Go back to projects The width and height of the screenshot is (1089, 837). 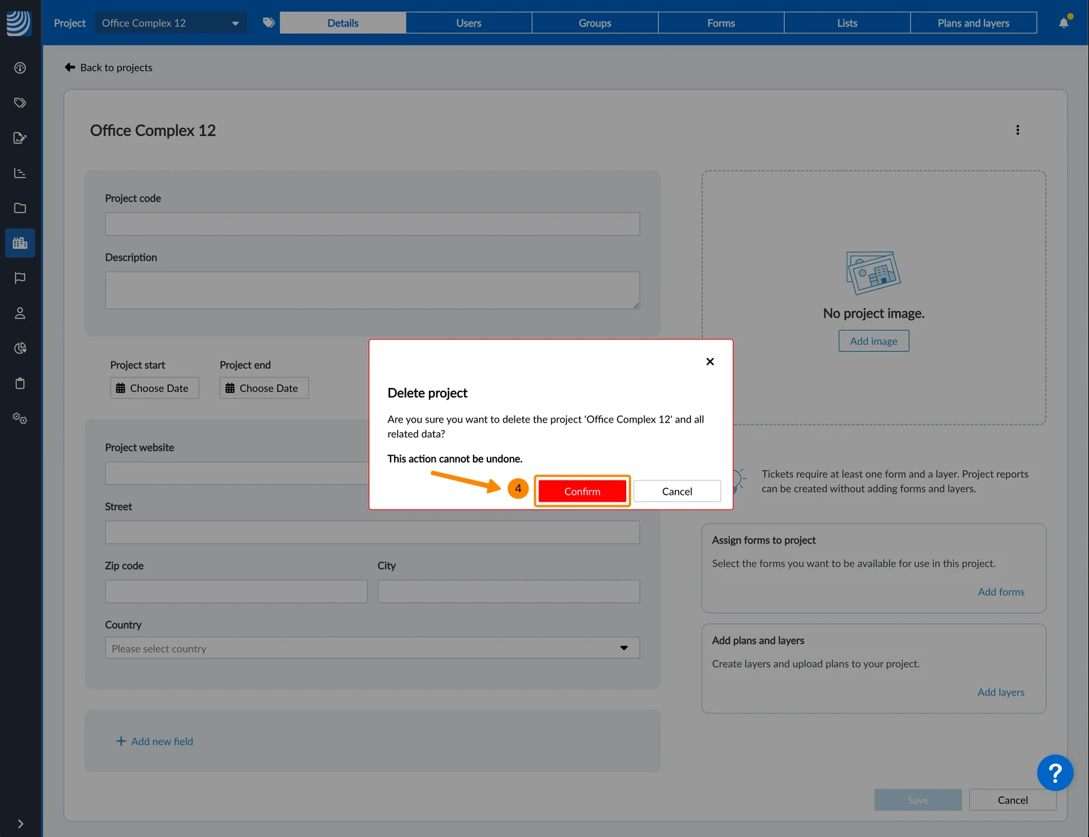click(x=108, y=67)
